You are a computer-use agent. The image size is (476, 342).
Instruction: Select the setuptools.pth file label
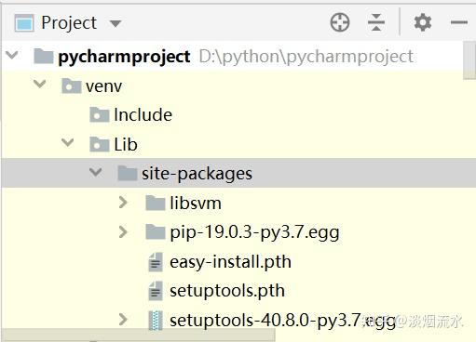(x=227, y=291)
